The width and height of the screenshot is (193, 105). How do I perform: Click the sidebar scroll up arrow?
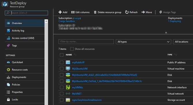46,21
